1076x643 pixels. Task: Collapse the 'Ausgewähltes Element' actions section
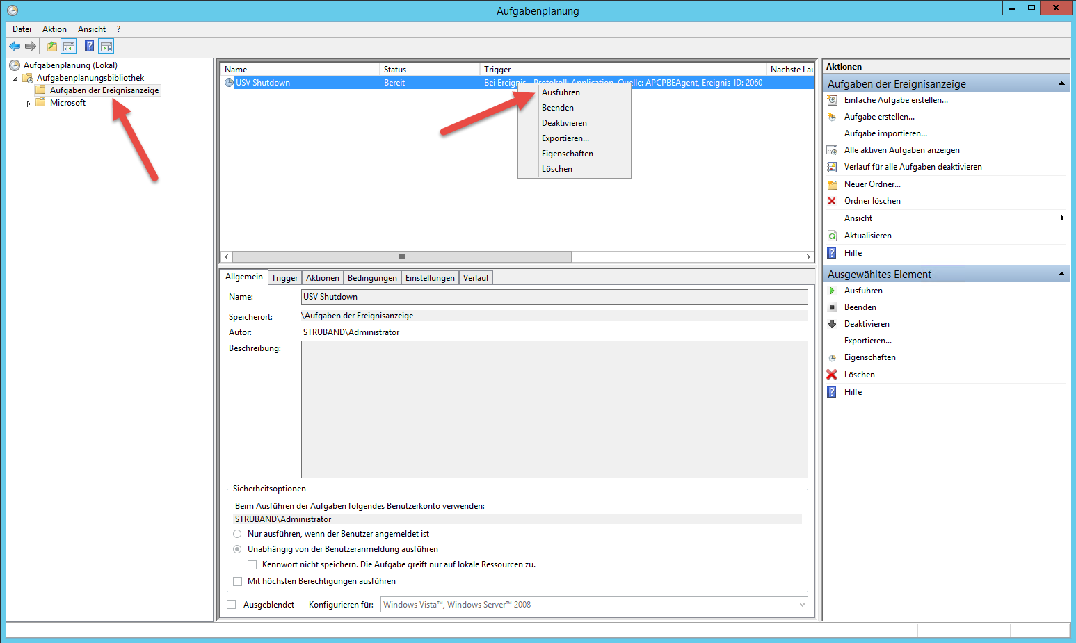coord(1061,274)
